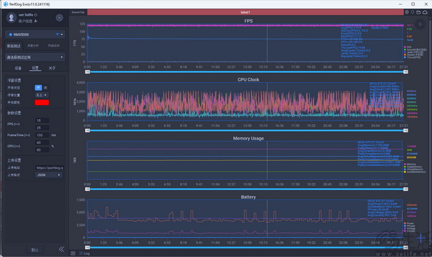Switch floating window status to 关

[x=46, y=88]
